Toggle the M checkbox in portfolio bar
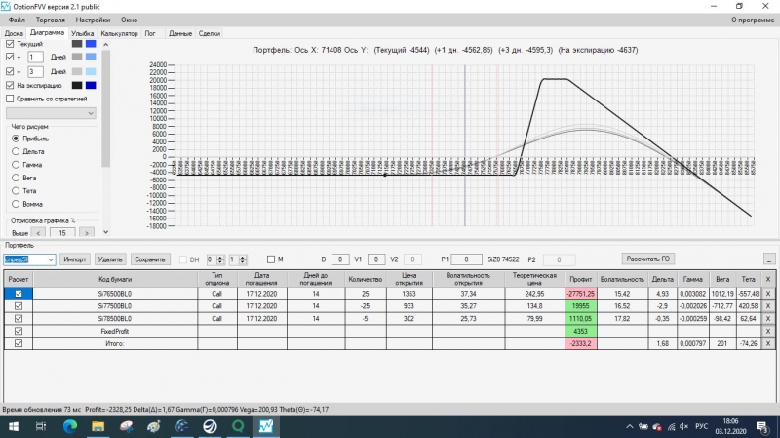 (x=271, y=259)
